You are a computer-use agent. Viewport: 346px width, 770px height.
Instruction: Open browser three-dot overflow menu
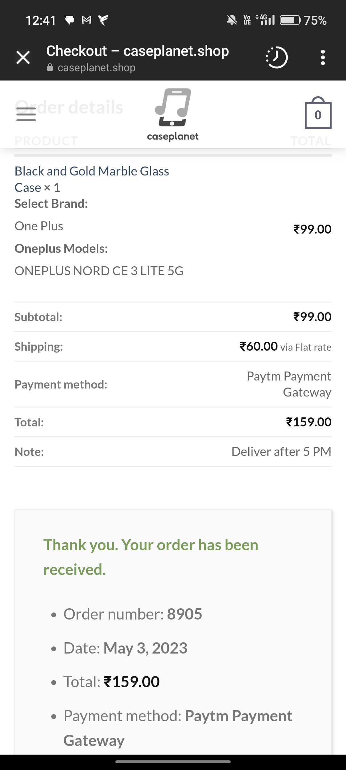coord(323,58)
